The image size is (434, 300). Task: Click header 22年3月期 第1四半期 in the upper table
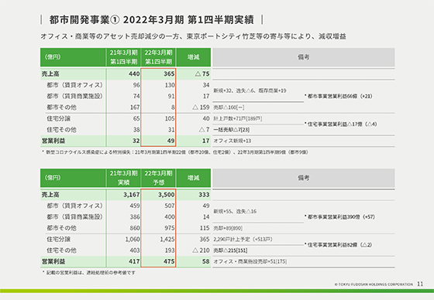(x=158, y=57)
